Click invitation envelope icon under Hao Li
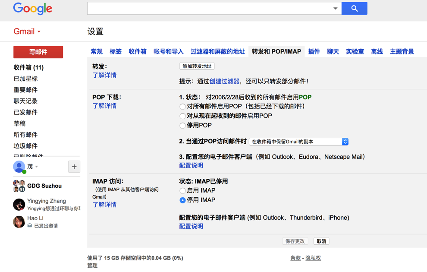 (x=30, y=225)
